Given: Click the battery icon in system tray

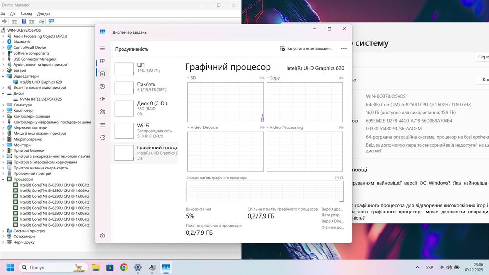Looking at the screenshot, I should 457,267.
